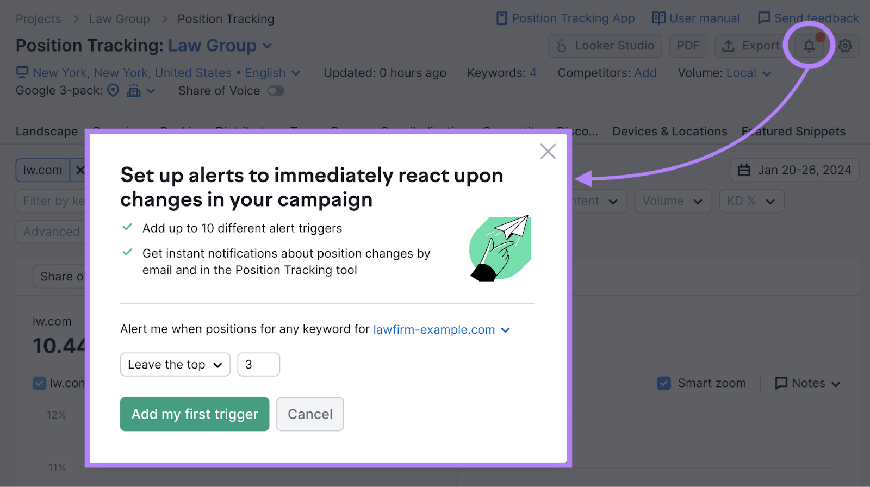Screen dimensions: 870x487
Task: Toggle the Share of Voice switch
Action: click(276, 91)
